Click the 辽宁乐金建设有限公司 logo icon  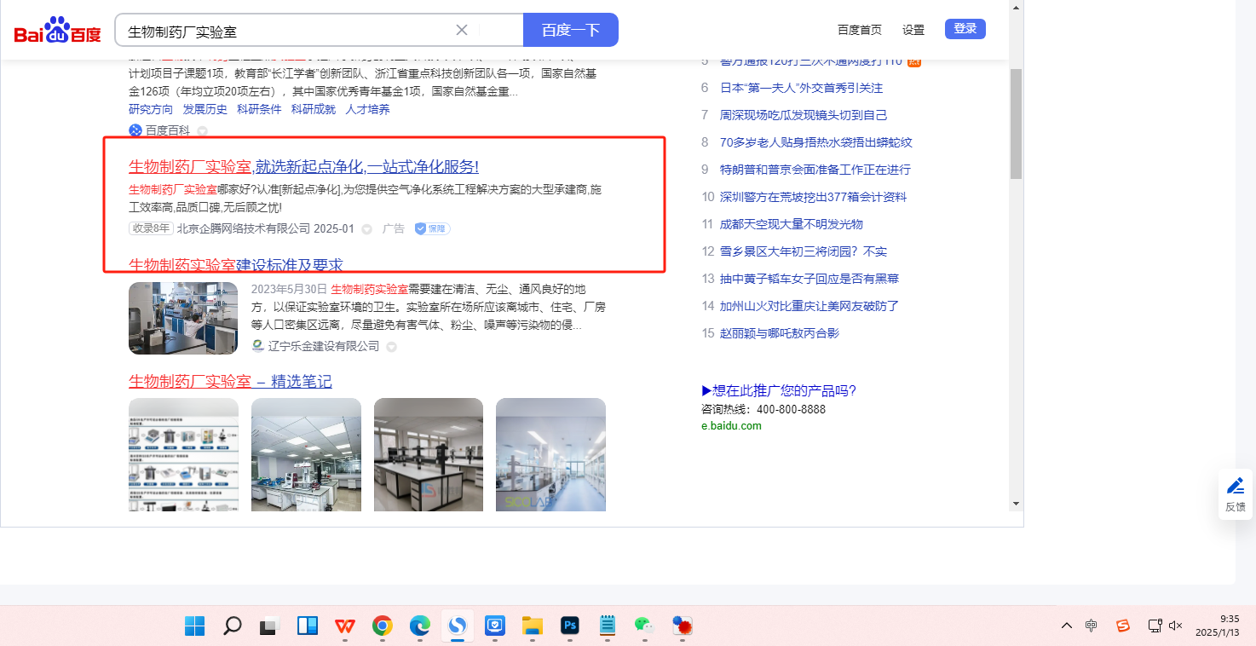[x=257, y=346]
